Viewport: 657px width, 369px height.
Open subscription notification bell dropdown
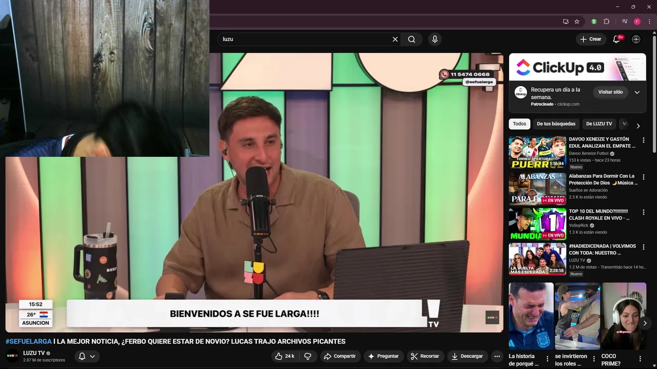tap(87, 356)
